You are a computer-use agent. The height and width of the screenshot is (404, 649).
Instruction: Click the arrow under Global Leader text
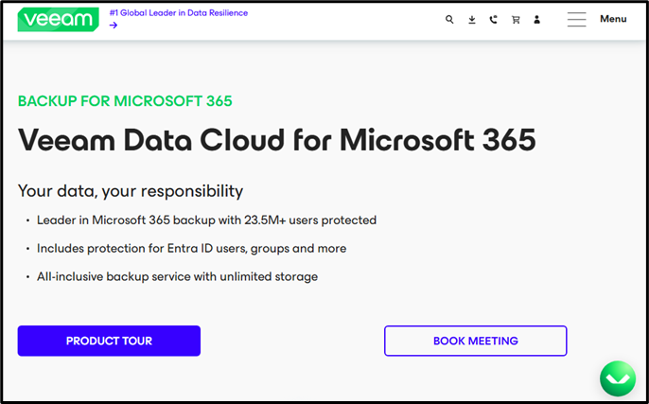tap(114, 26)
